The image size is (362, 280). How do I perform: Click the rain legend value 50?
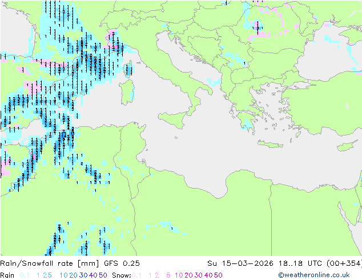tap(103, 275)
